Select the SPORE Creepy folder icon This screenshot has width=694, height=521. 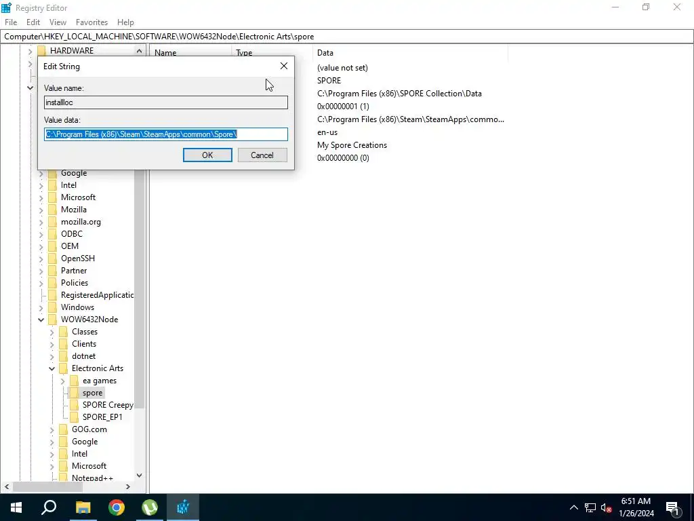75,405
